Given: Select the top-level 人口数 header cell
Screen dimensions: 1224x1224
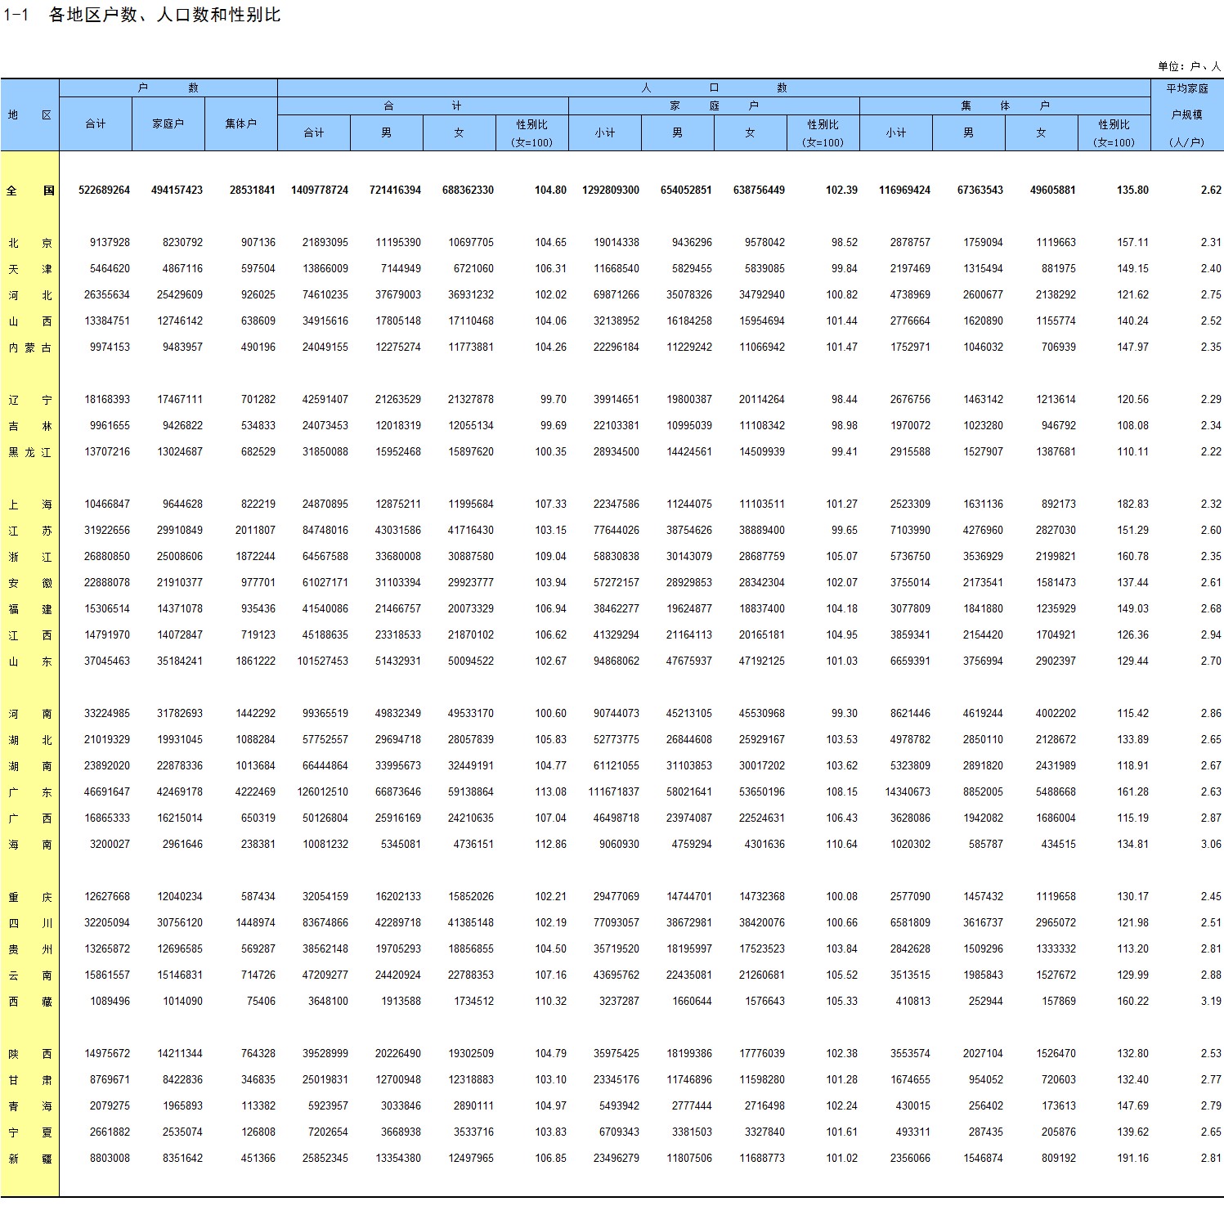Looking at the screenshot, I should coord(713,87).
